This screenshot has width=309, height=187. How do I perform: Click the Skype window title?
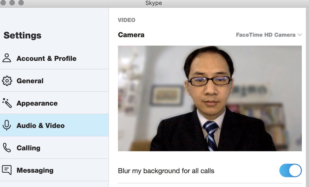[x=153, y=3]
